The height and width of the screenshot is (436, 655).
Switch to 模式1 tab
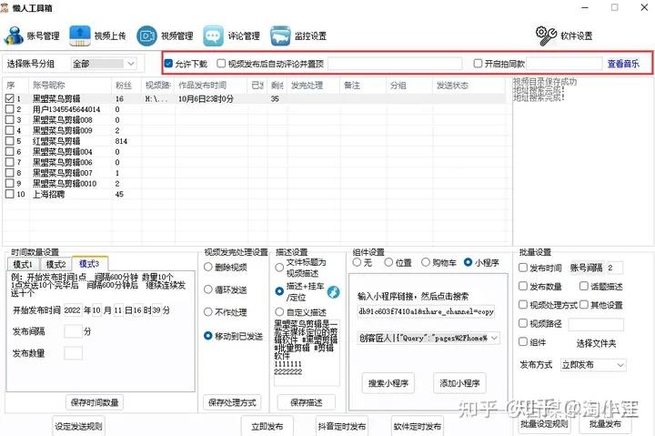pos(23,264)
